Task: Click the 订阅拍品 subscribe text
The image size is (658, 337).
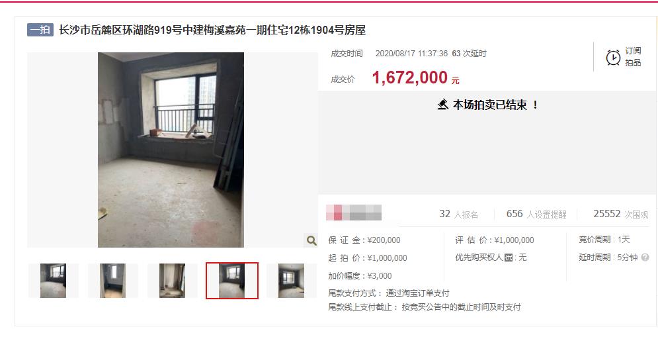Action: point(634,57)
